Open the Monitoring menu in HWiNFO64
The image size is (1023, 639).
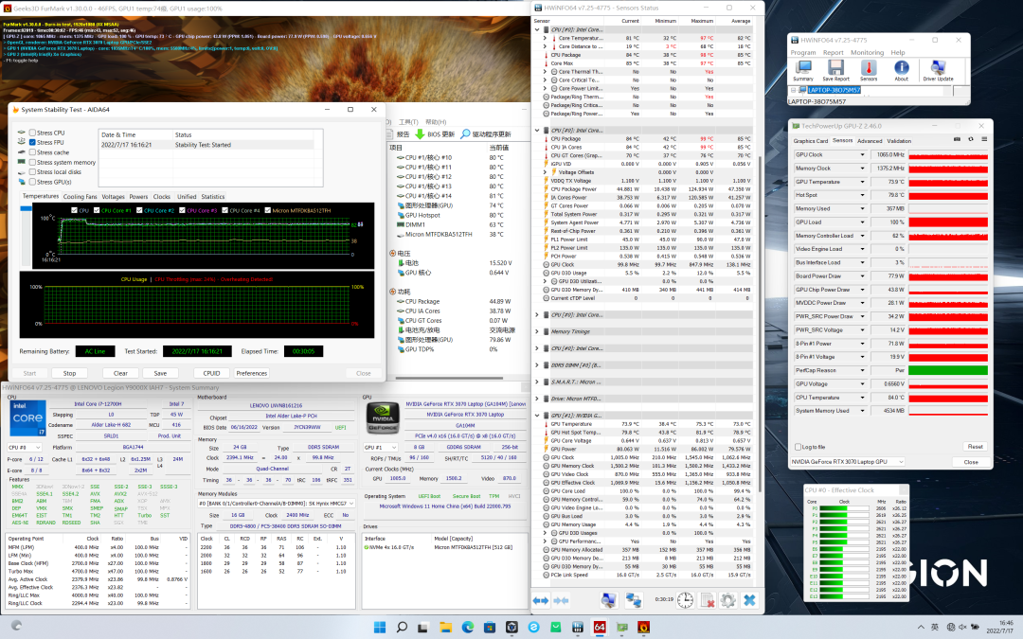[x=866, y=53]
